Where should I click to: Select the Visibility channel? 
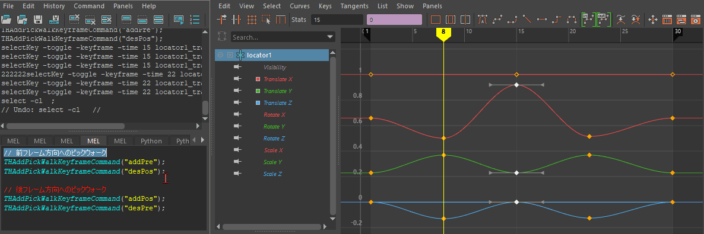pyautogui.click(x=275, y=68)
